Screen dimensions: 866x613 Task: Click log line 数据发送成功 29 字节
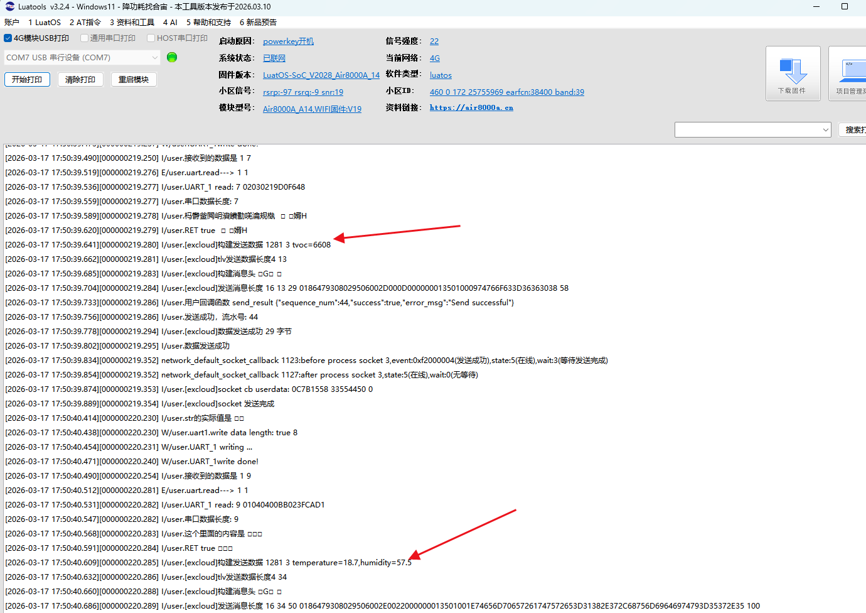(149, 332)
